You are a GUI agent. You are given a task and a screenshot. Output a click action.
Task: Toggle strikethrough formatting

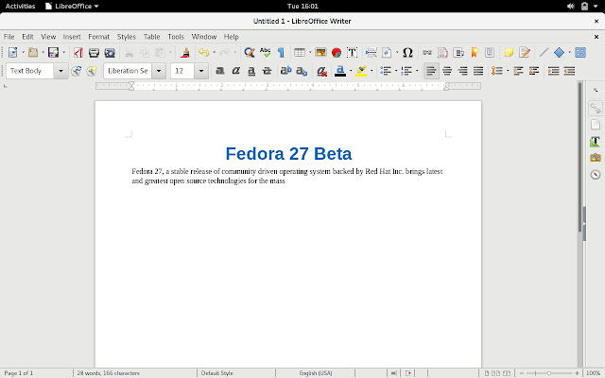tap(267, 71)
